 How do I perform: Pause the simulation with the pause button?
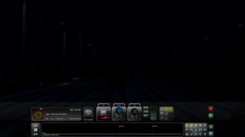click(x=211, y=127)
